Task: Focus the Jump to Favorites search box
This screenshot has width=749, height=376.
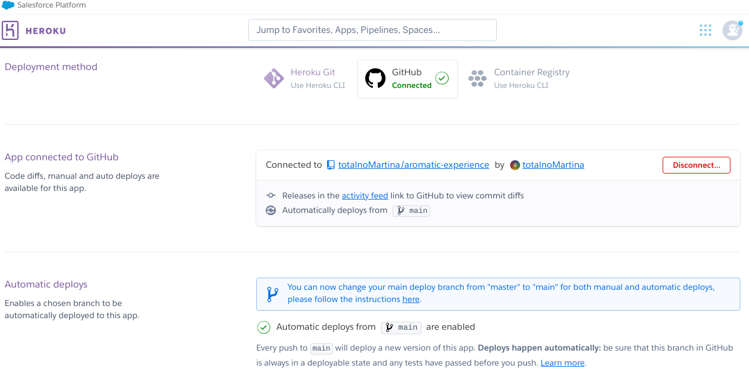Action: click(372, 30)
